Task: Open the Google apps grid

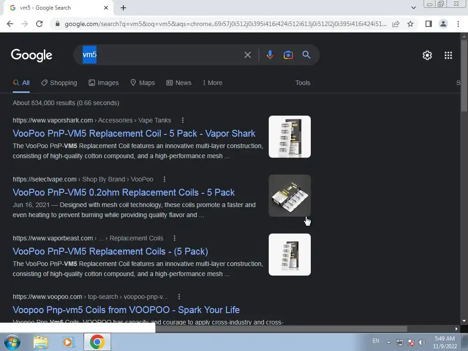Action: coord(448,55)
